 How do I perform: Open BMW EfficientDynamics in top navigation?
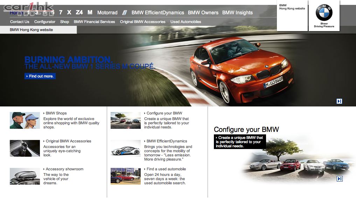click(158, 13)
